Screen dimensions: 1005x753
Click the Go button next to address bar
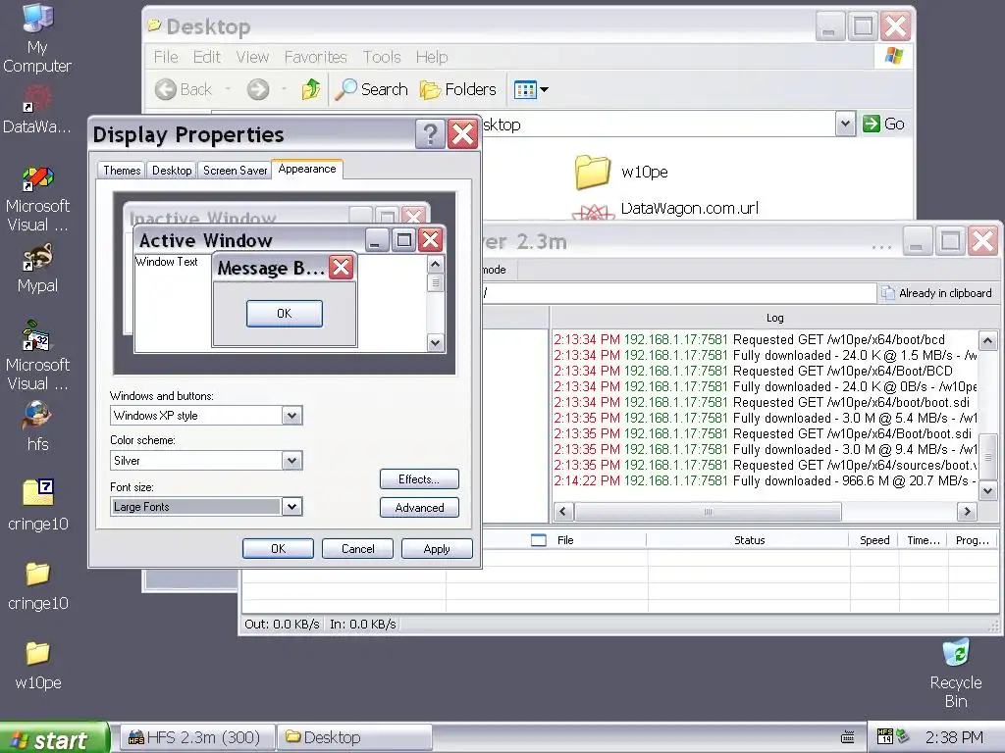pos(883,124)
